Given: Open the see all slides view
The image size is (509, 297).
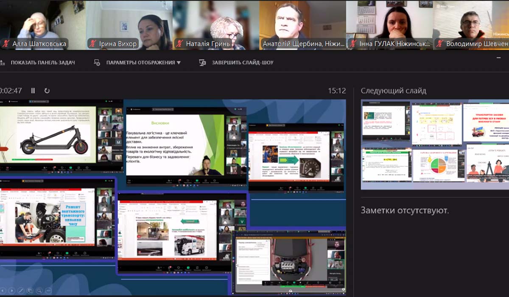Looking at the screenshot, I should click(x=30, y=291).
